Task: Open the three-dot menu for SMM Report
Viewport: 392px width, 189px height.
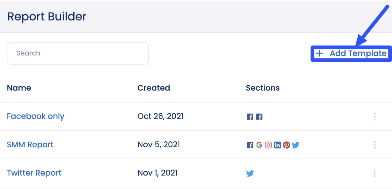Action: (x=375, y=145)
